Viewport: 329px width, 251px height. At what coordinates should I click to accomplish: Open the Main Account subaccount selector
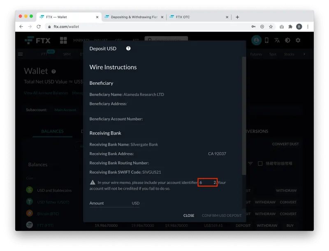click(x=65, y=110)
